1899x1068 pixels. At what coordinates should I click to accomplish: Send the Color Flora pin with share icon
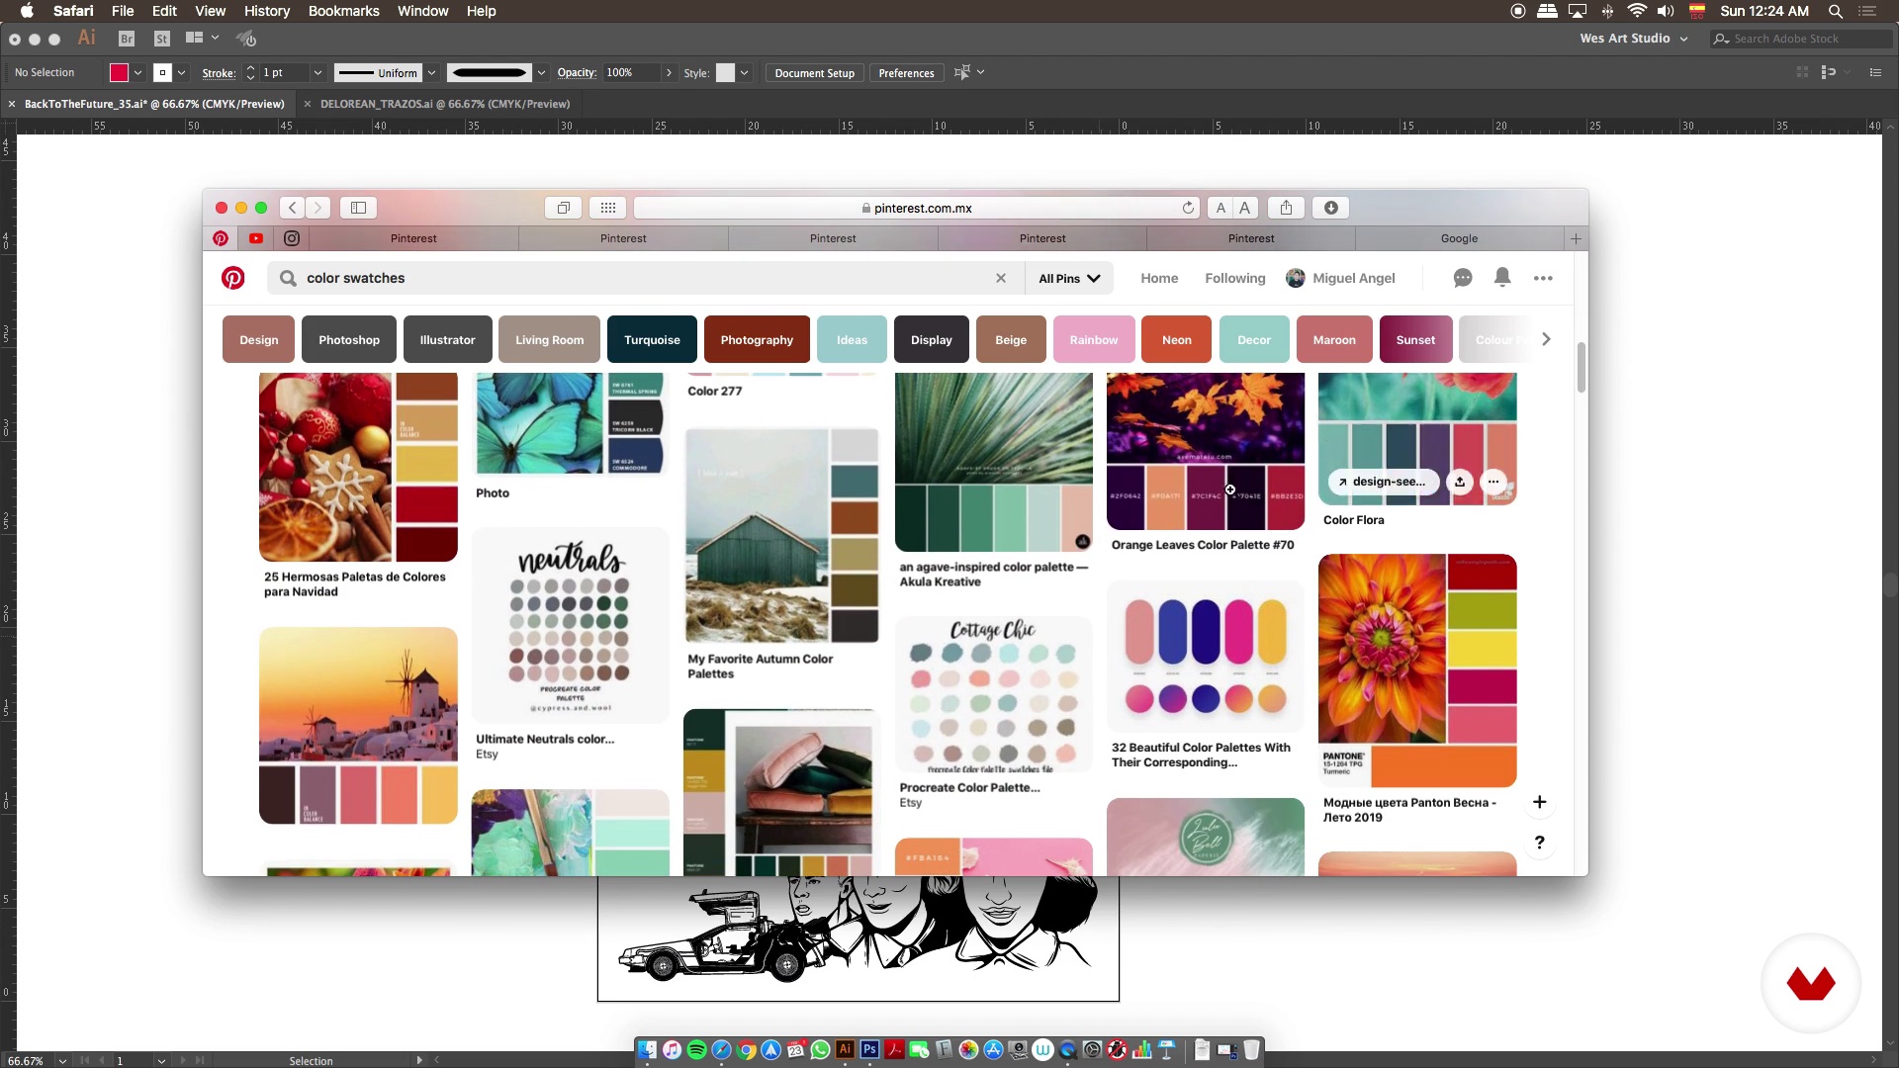[1460, 482]
